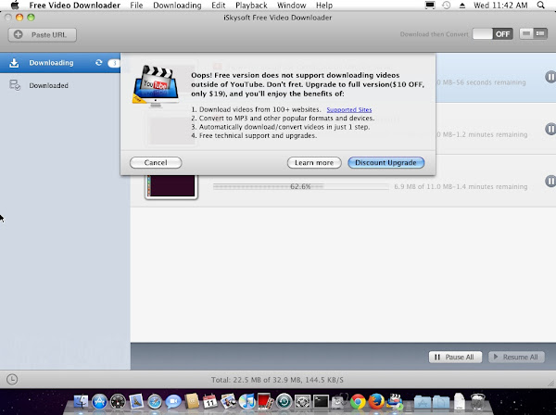Open the Free Video Downloader menu

pyautogui.click(x=75, y=6)
